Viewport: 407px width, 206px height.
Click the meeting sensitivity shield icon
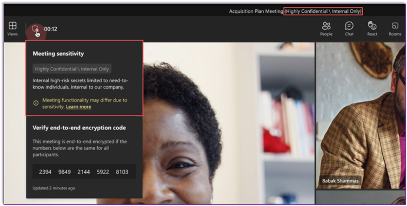[35, 29]
